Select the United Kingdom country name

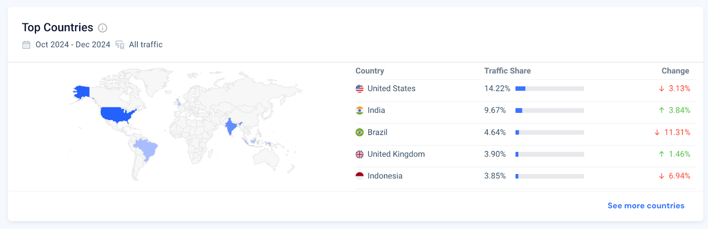click(396, 154)
